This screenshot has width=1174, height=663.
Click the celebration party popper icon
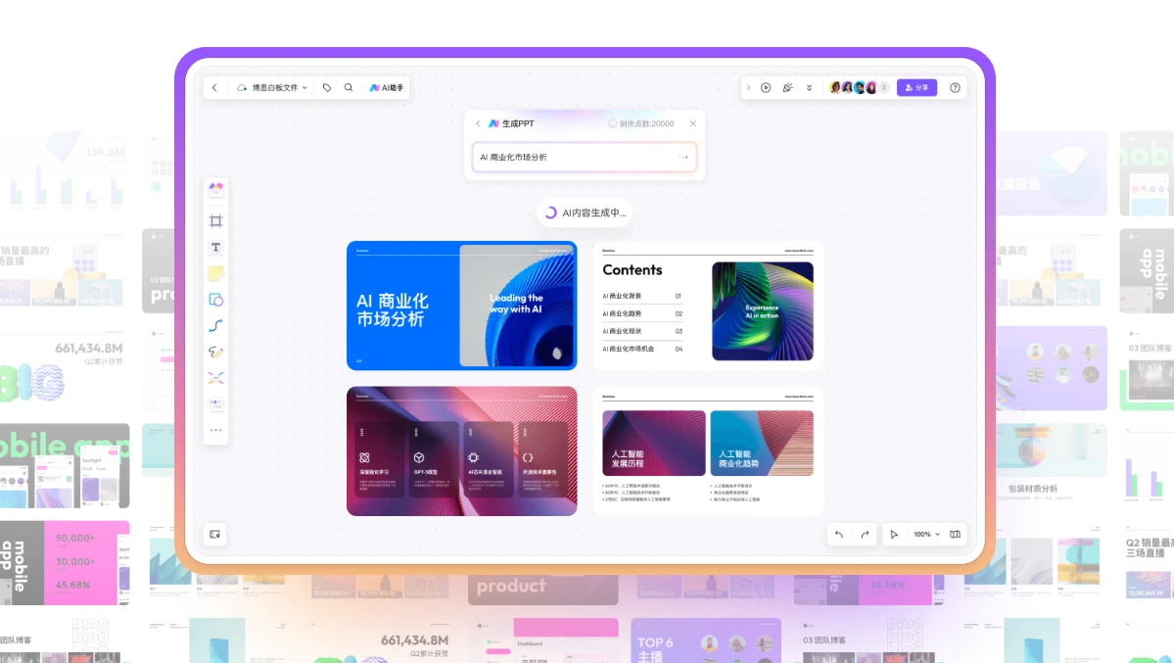pos(787,88)
